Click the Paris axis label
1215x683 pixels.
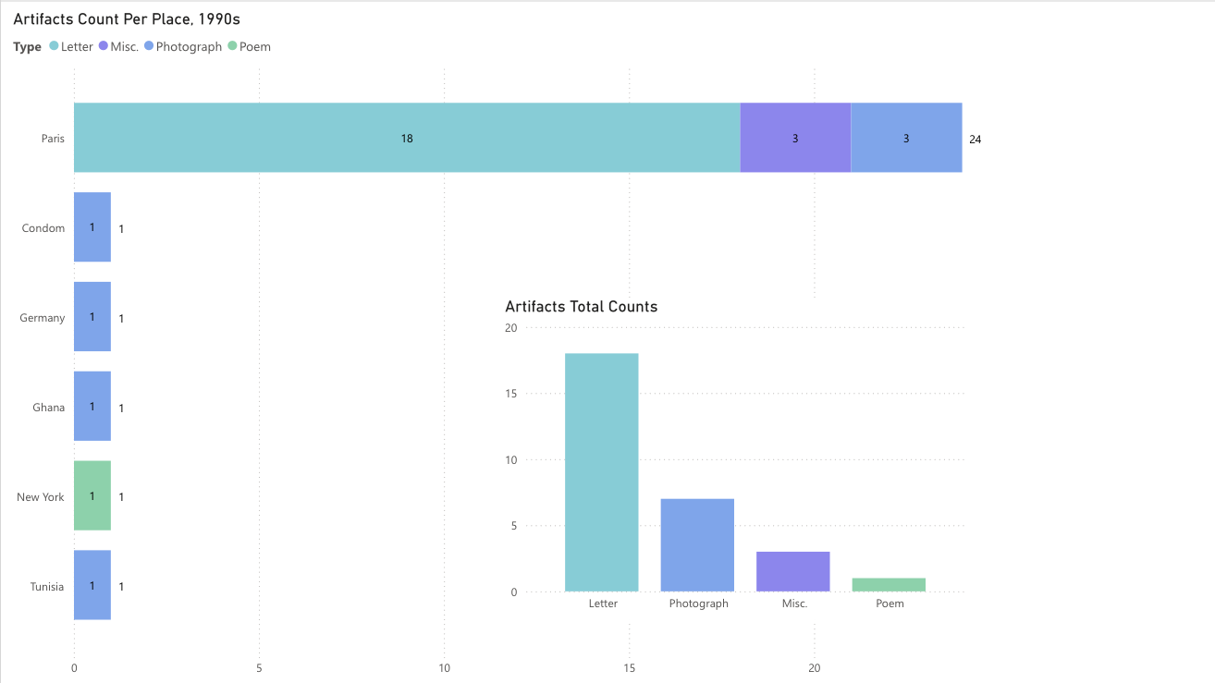coord(53,139)
